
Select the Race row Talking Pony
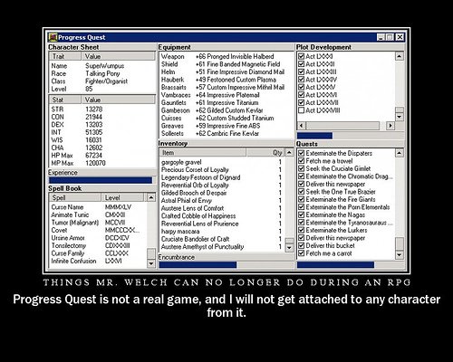(x=102, y=73)
